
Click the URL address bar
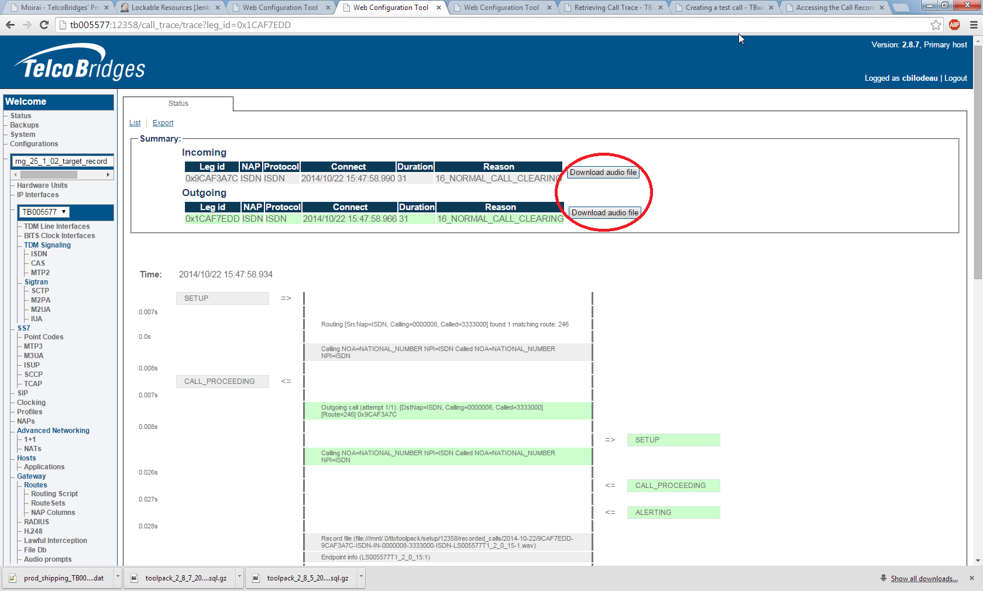468,25
